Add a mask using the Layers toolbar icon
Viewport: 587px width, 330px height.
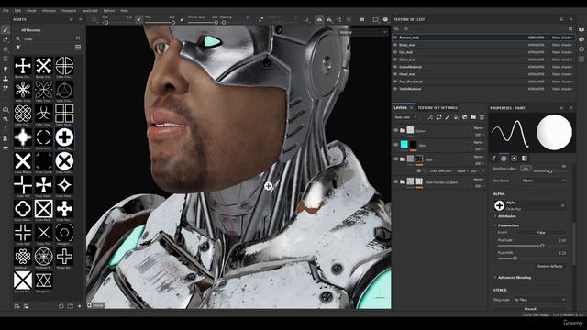tap(438, 117)
